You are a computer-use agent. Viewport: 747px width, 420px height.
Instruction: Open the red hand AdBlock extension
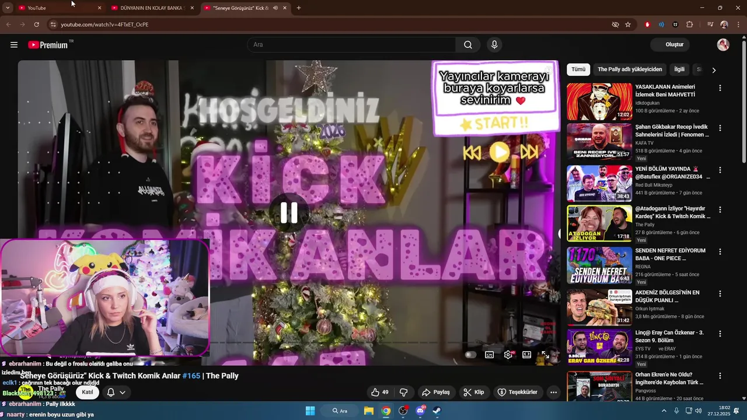pos(647,24)
